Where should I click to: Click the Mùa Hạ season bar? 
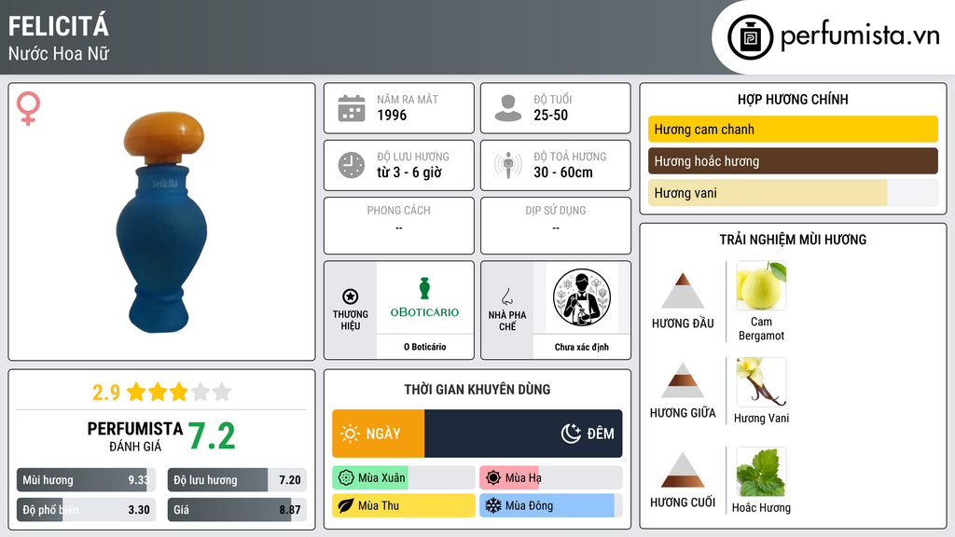[551, 478]
